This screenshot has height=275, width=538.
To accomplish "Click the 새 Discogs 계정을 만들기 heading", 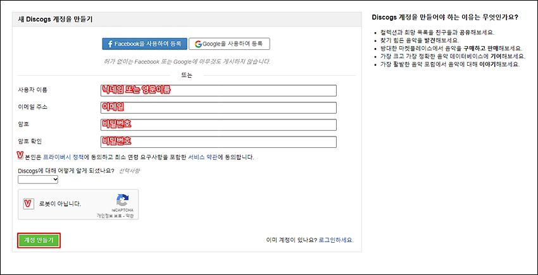I will pyautogui.click(x=55, y=20).
